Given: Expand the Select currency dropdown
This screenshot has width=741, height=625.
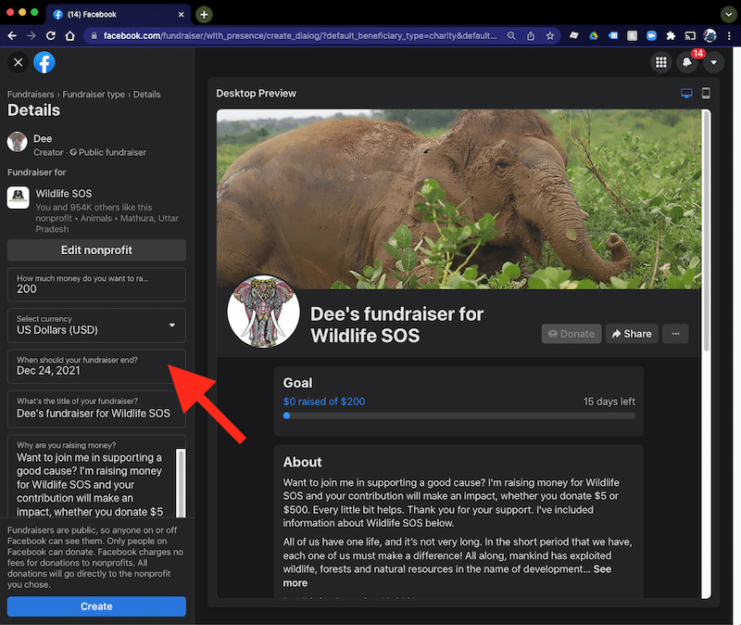Looking at the screenshot, I should (x=96, y=325).
